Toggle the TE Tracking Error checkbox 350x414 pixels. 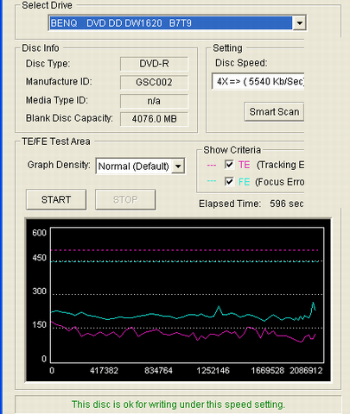point(229,165)
